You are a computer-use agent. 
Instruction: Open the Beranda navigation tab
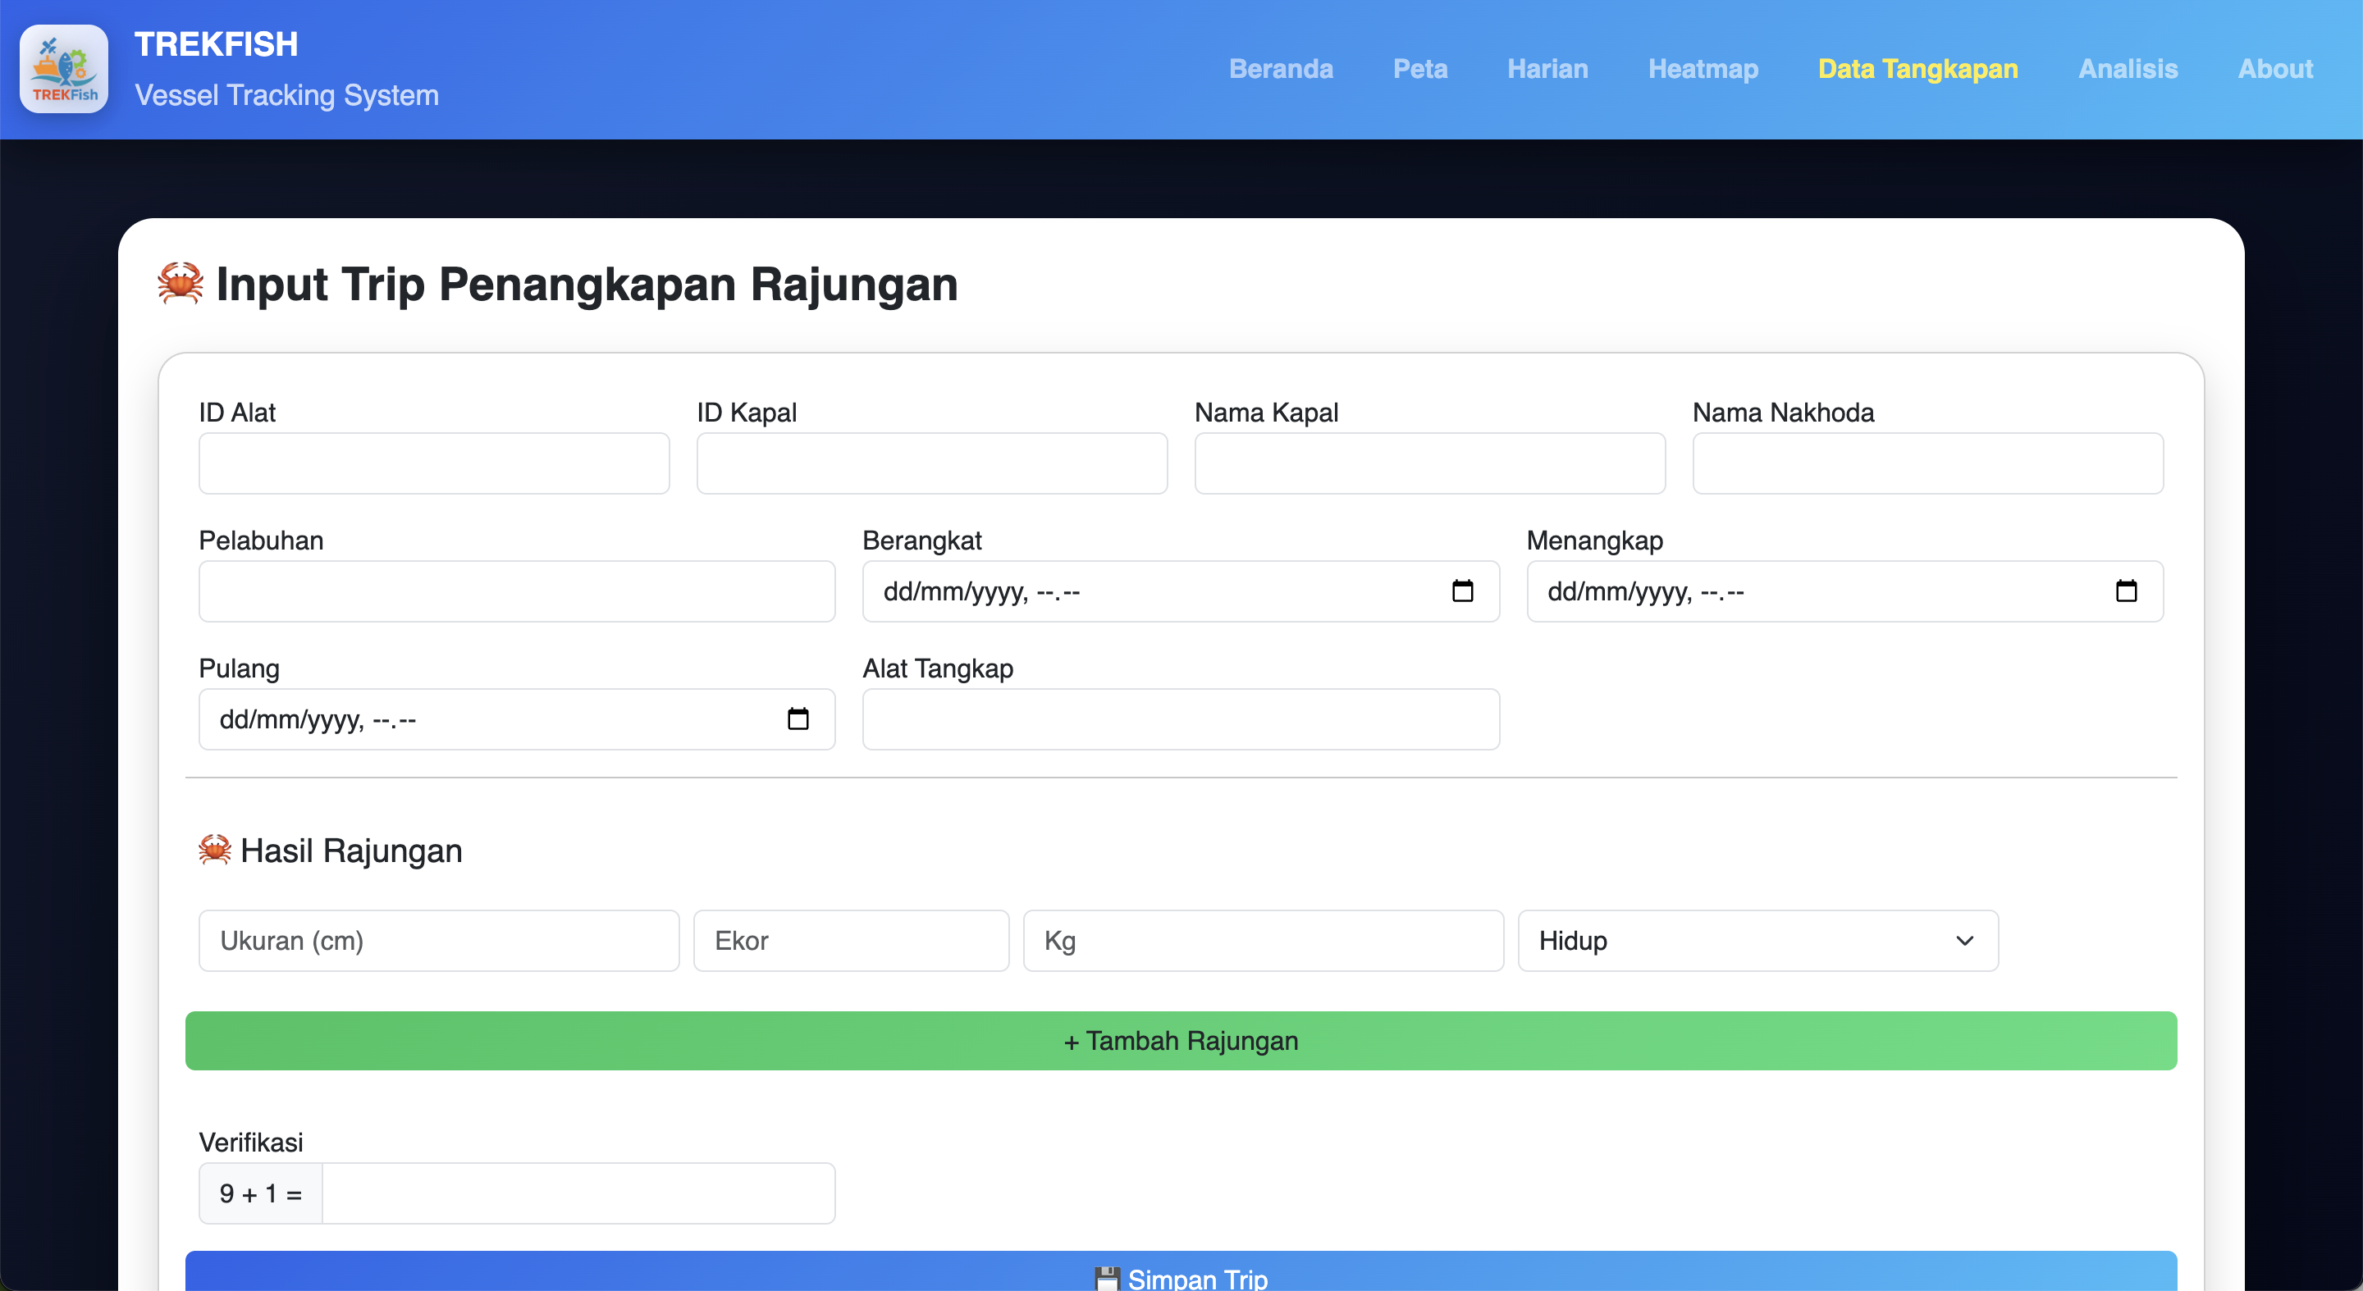[1281, 69]
